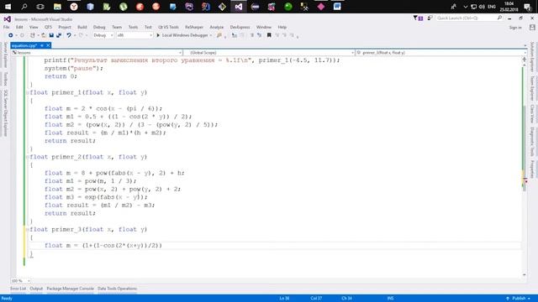The width and height of the screenshot is (538, 302).
Task: Open the lessons project scope dropdown
Action: point(97,53)
